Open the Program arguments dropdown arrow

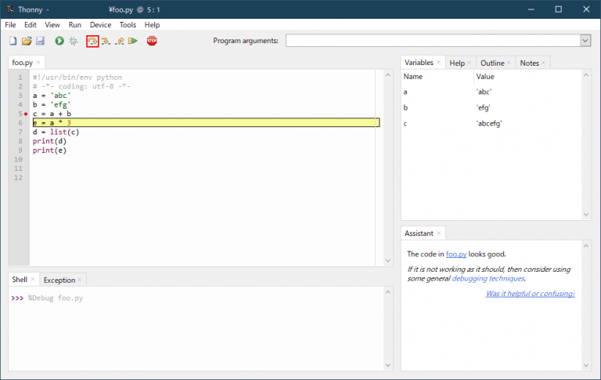pos(585,41)
